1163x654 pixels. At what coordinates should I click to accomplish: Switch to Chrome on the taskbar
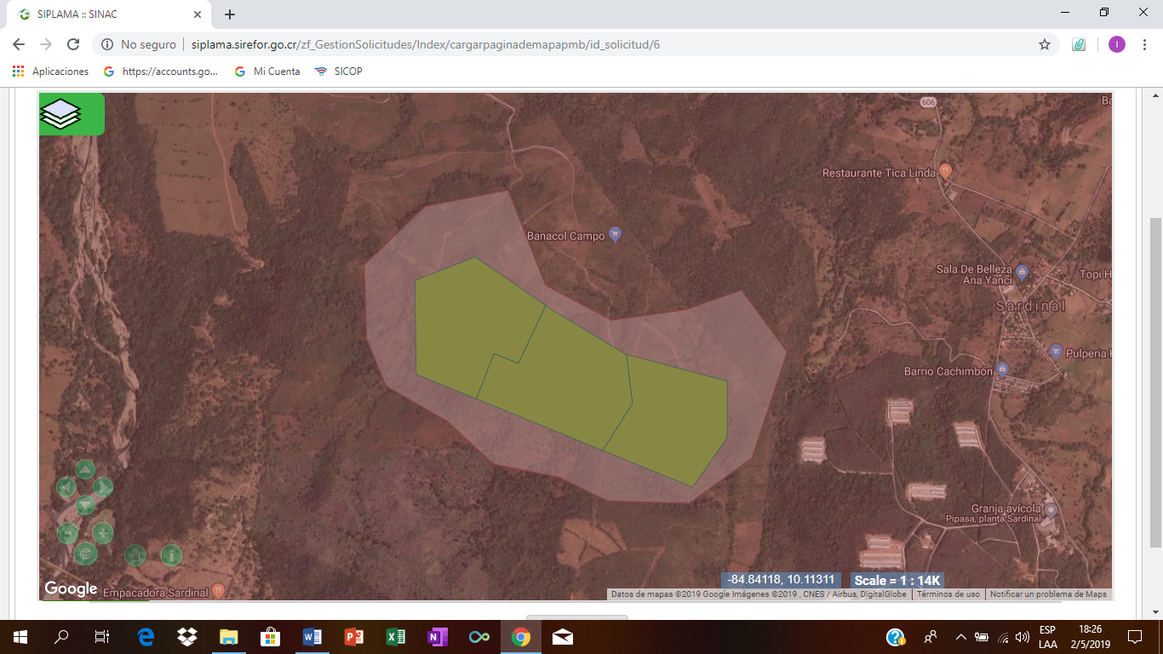pyautogui.click(x=521, y=637)
